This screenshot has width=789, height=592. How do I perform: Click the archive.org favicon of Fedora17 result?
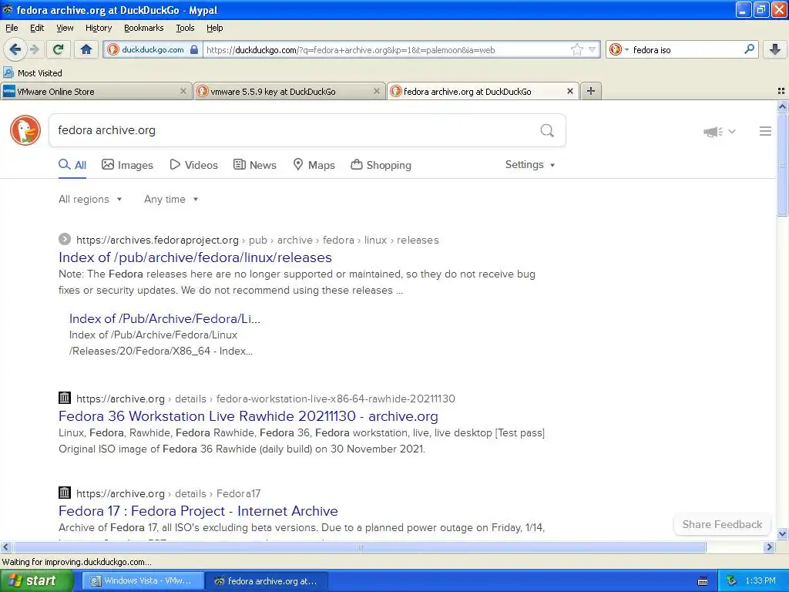(65, 493)
